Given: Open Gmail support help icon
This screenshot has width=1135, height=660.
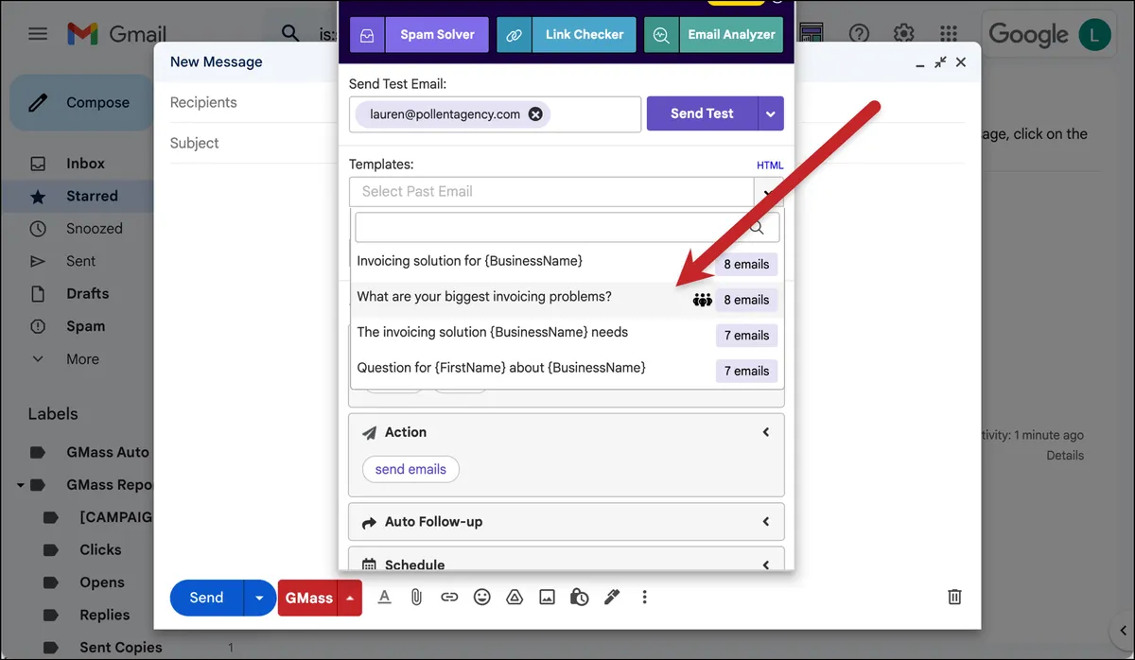Looking at the screenshot, I should 859,34.
